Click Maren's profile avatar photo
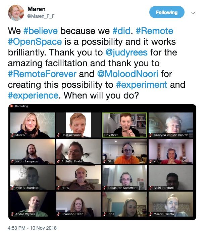Viewport: 206px width, 233px height. (16, 13)
